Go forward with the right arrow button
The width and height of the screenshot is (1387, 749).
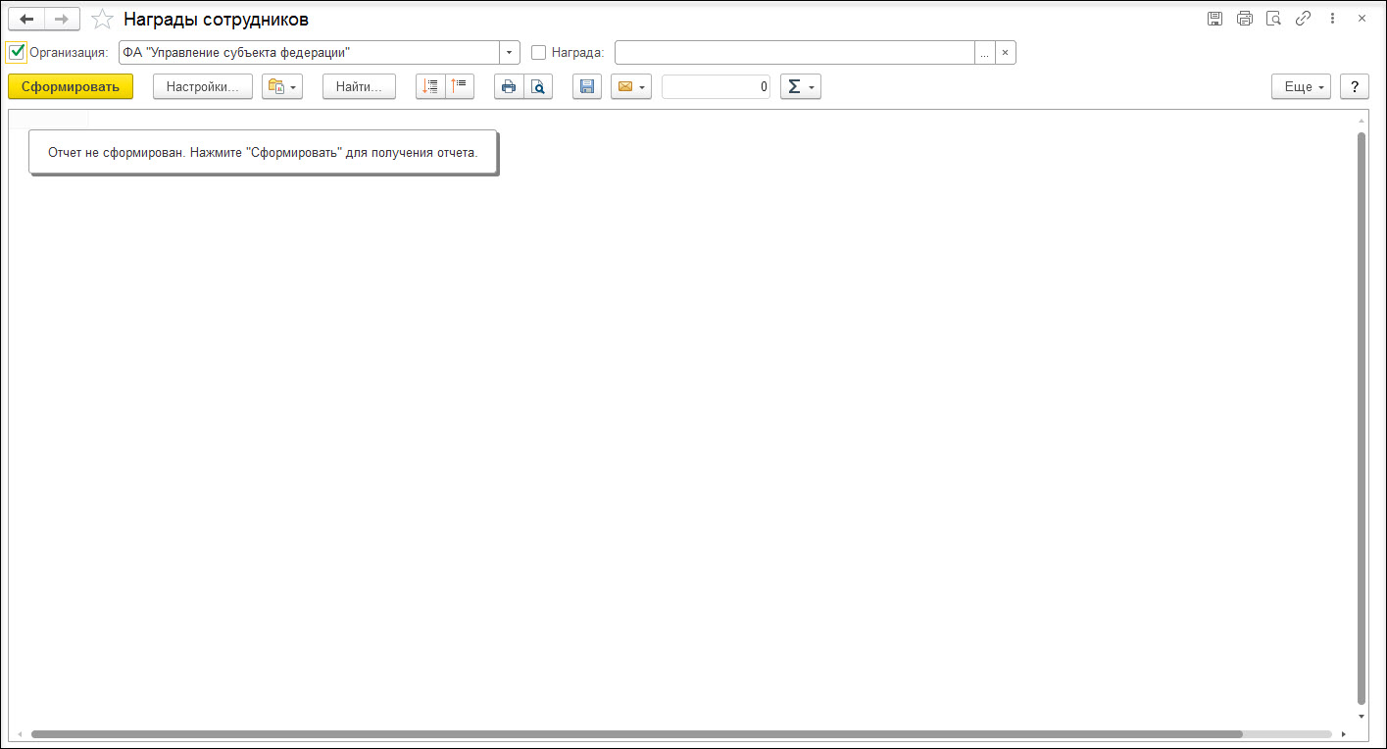(x=62, y=19)
